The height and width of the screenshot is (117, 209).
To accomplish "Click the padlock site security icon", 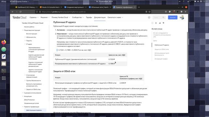I will 40,12.
